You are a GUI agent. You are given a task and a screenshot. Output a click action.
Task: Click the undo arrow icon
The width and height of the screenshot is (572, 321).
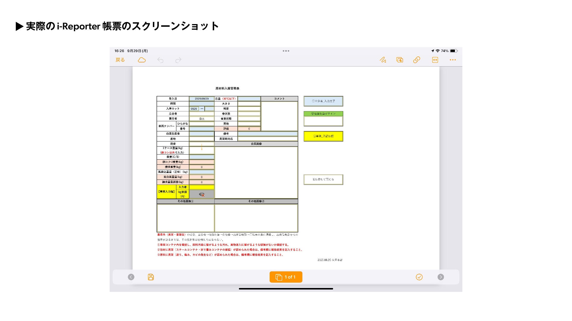[160, 60]
